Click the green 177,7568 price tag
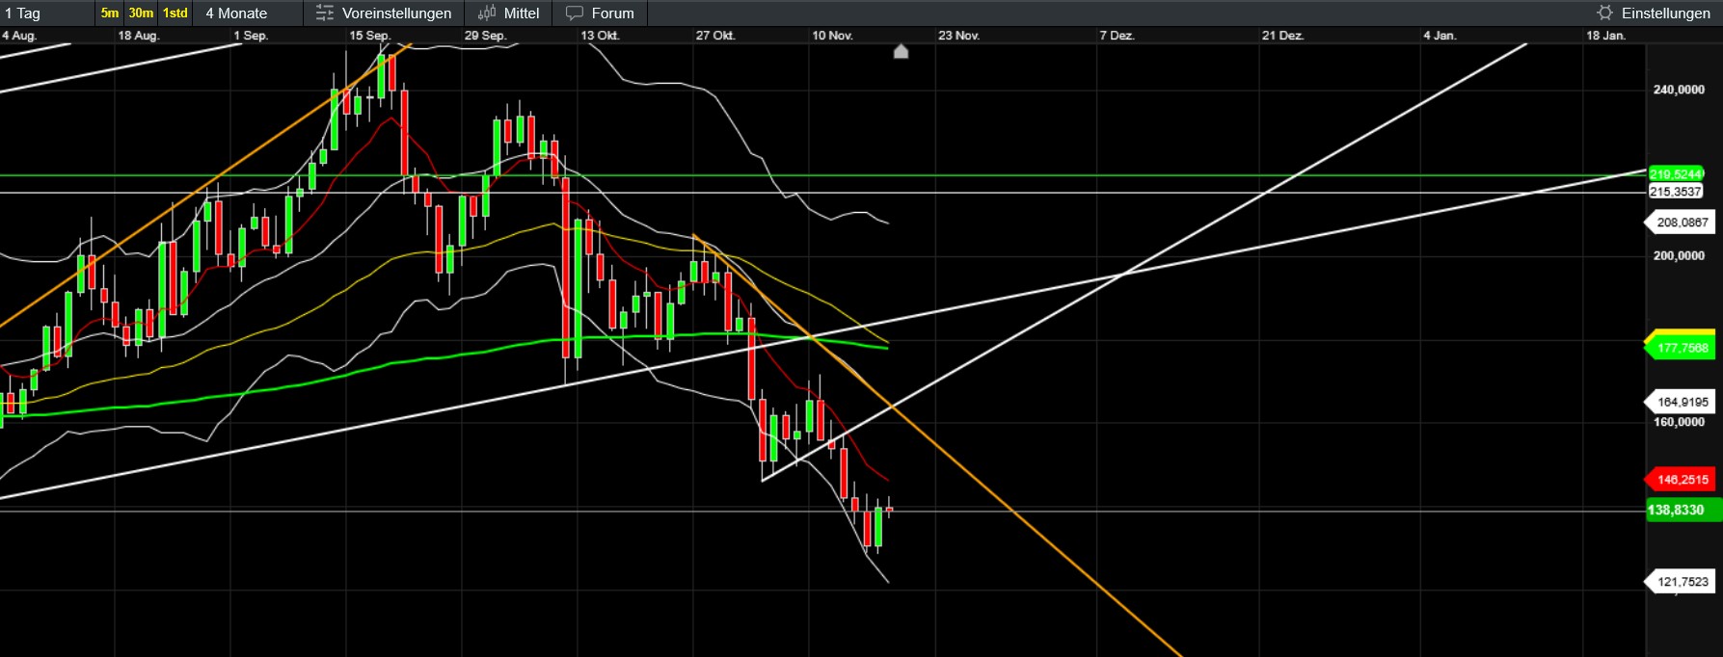1723x657 pixels. (1682, 349)
